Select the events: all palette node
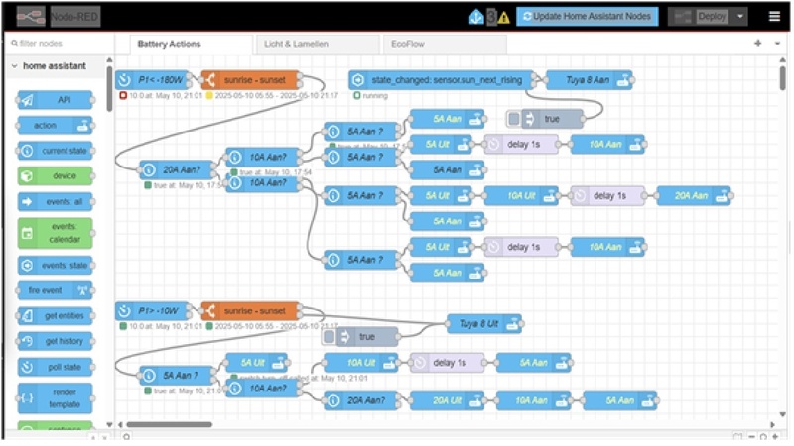This screenshot has height=446, width=794. pos(56,202)
